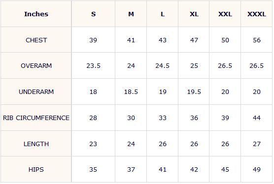Select the chest value 47 for XL
Viewport: 274px width, 184px height.
pos(194,40)
